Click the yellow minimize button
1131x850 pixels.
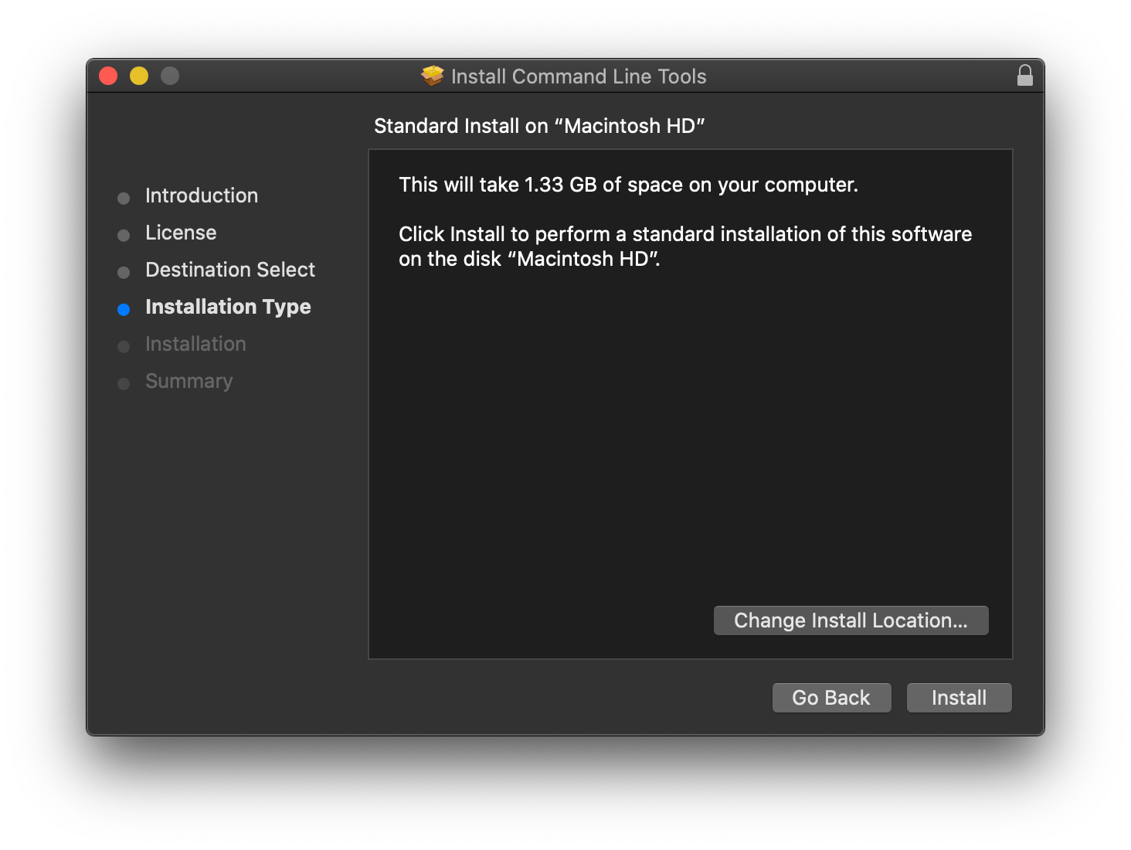[138, 76]
